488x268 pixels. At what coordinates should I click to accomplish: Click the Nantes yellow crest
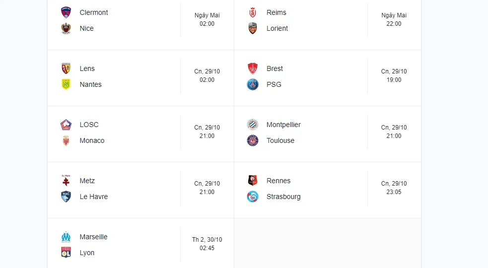[x=66, y=84]
